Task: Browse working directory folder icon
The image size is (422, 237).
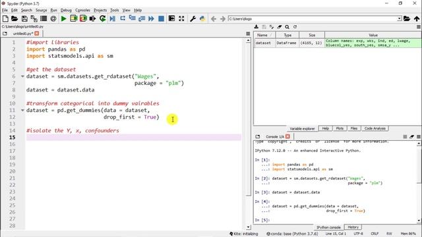Action: pos(407,18)
